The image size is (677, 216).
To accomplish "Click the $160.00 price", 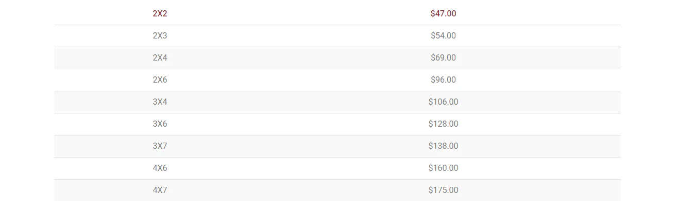I will click(443, 168).
